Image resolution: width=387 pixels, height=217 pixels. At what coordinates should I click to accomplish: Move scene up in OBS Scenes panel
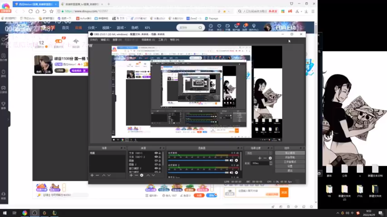click(x=104, y=175)
